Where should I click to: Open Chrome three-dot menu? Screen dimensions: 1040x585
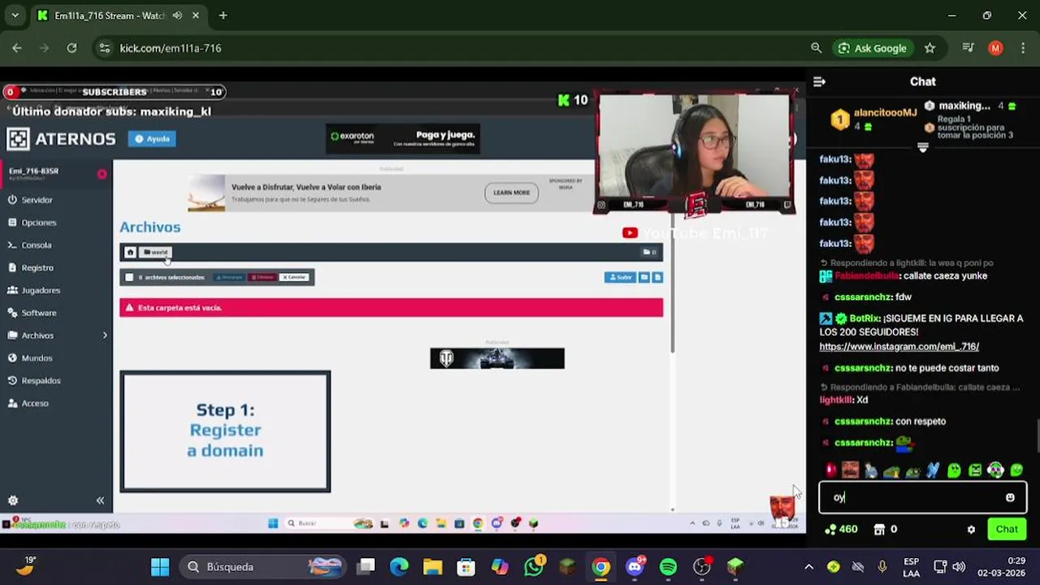tap(1021, 48)
